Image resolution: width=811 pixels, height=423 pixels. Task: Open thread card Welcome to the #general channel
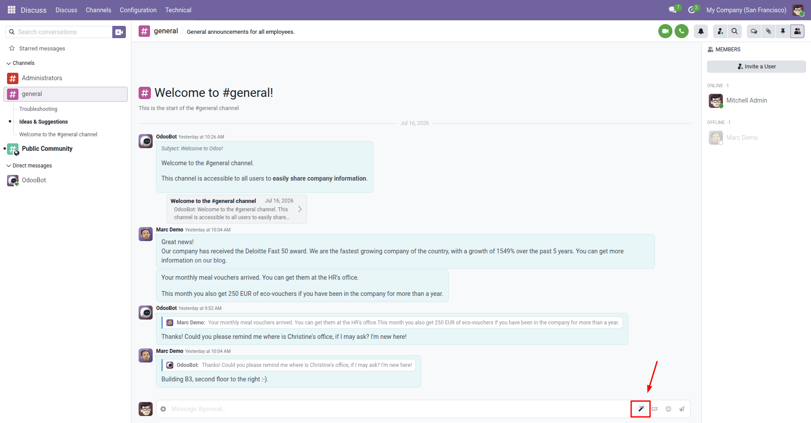(237, 209)
